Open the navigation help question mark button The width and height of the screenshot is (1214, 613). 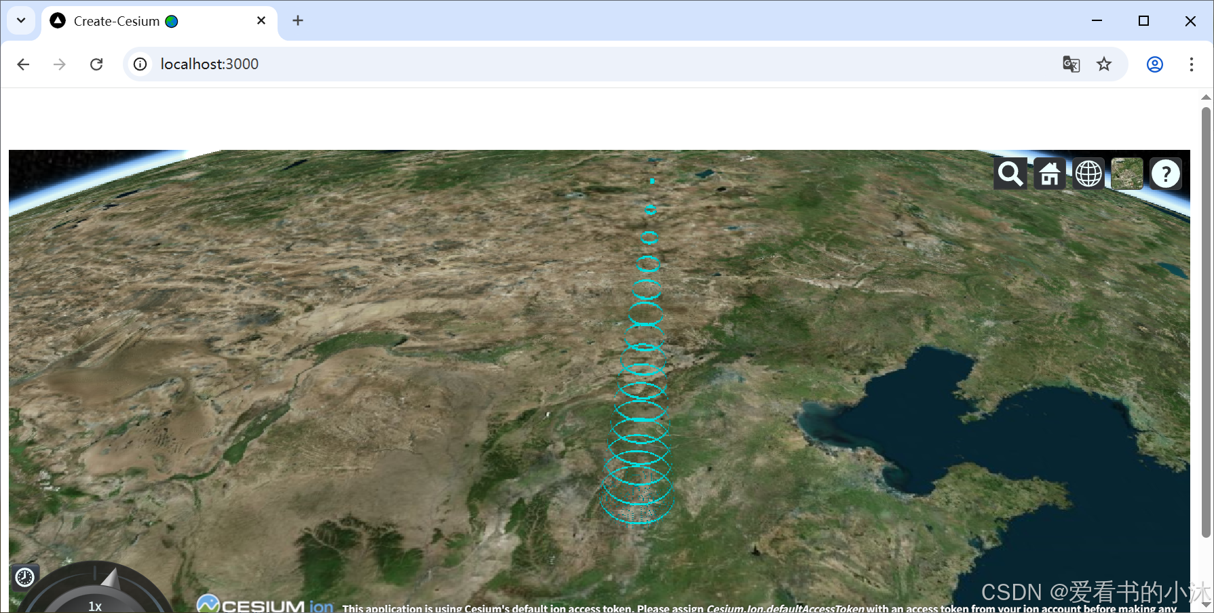pos(1166,174)
